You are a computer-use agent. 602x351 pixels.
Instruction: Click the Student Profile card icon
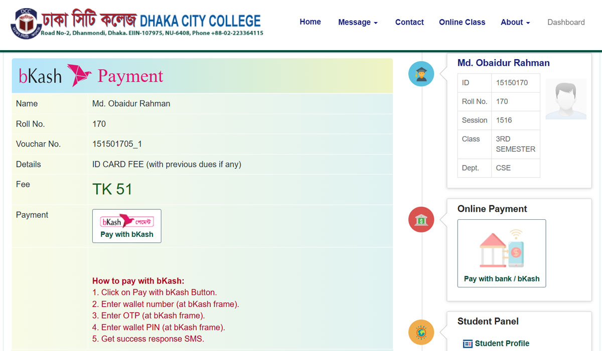pyautogui.click(x=468, y=343)
